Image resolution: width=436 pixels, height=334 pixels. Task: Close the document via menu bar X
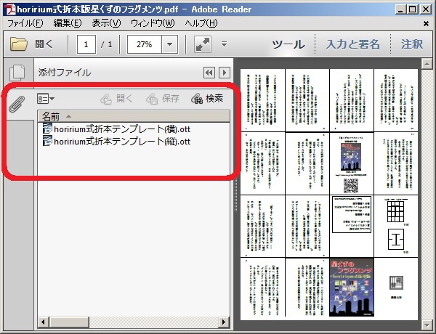pos(426,24)
